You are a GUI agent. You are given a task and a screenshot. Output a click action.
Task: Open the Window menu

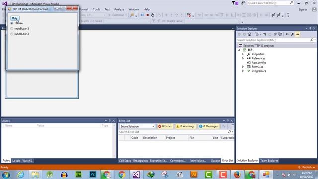click(x=134, y=9)
